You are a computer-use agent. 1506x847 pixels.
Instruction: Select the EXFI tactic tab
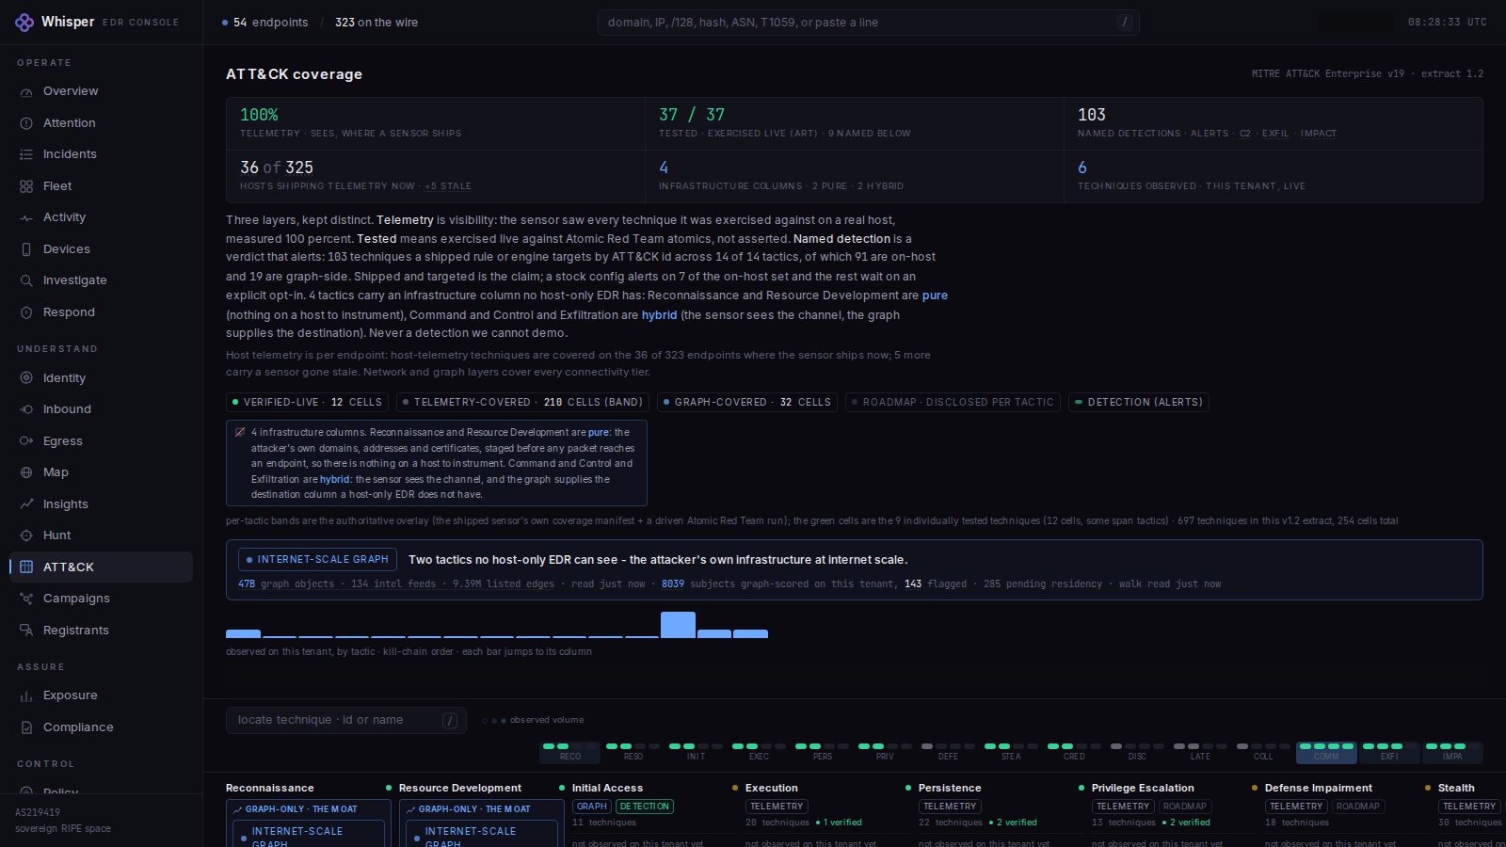coord(1389,752)
